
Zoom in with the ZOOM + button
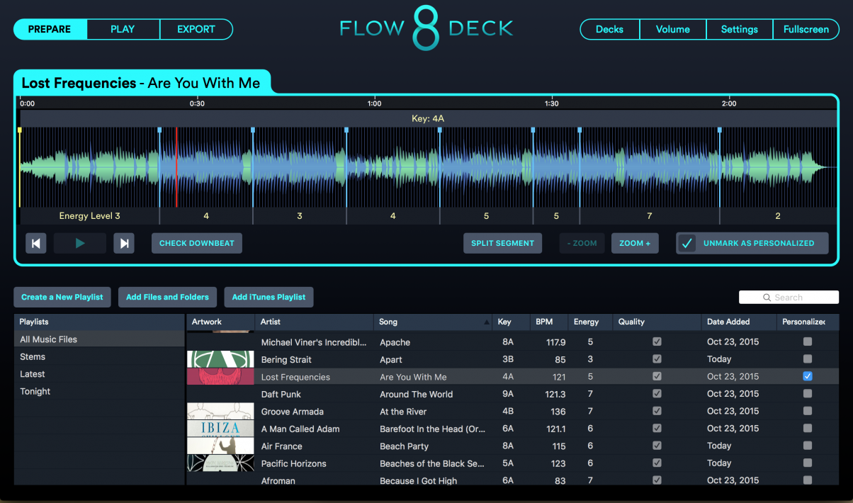click(635, 243)
